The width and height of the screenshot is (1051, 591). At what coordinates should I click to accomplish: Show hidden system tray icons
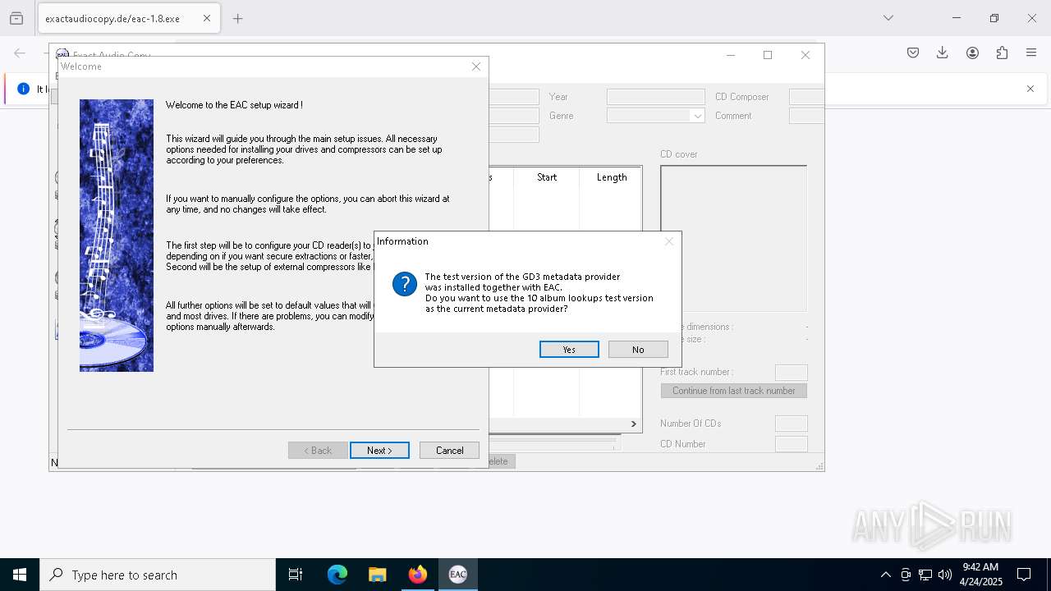(x=885, y=575)
